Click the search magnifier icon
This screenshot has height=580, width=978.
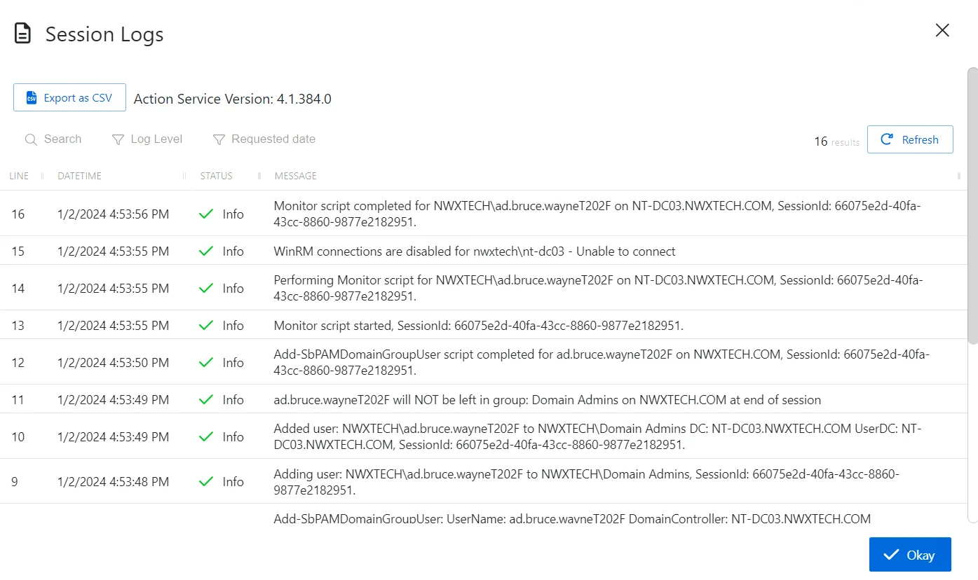[x=31, y=140]
